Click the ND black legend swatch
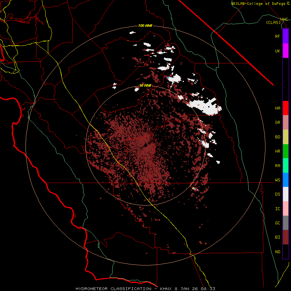This screenshot has height=291, width=291. (x=286, y=252)
